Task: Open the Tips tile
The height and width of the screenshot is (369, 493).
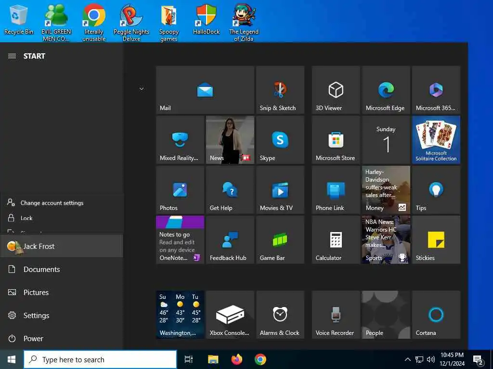Action: pos(436,189)
